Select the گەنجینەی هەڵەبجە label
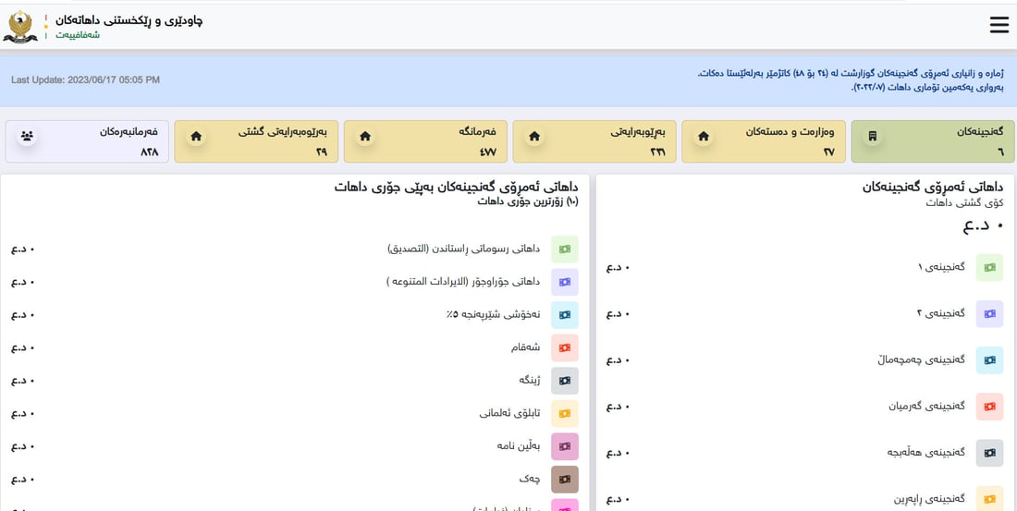Viewport: 1017px width, 511px height. (926, 452)
